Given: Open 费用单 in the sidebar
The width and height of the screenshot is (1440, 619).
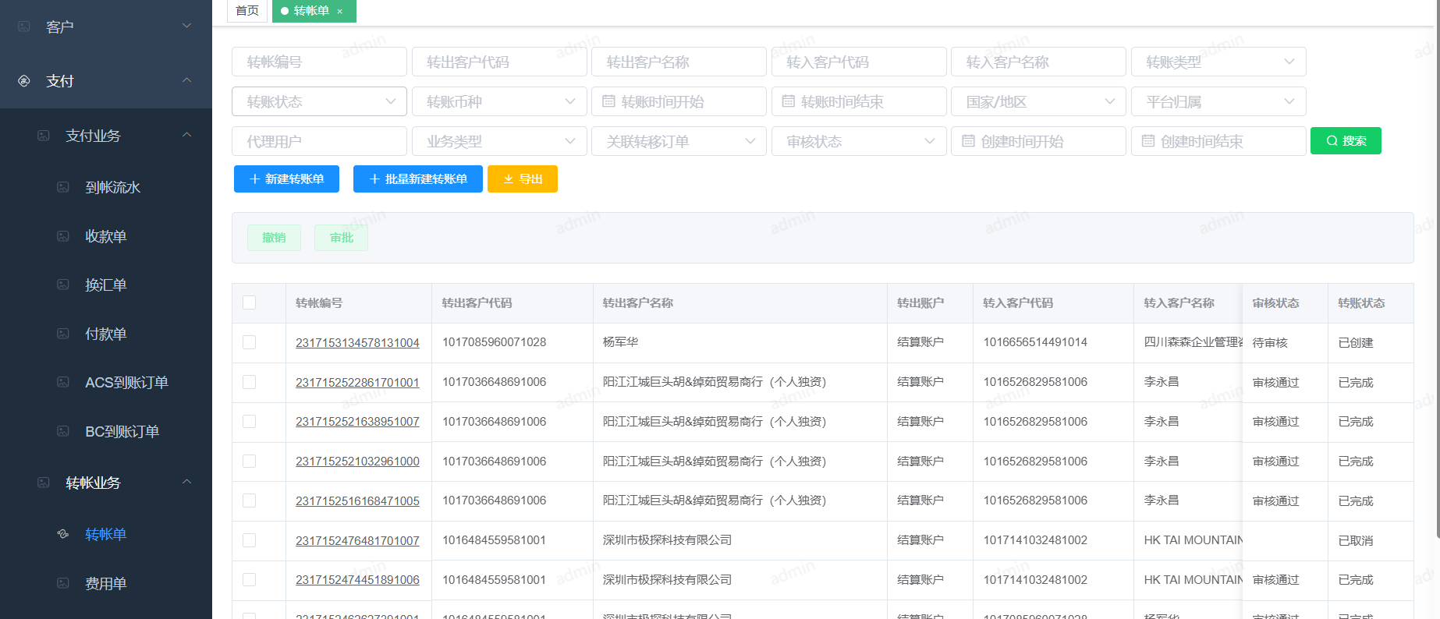Looking at the screenshot, I should 106,583.
